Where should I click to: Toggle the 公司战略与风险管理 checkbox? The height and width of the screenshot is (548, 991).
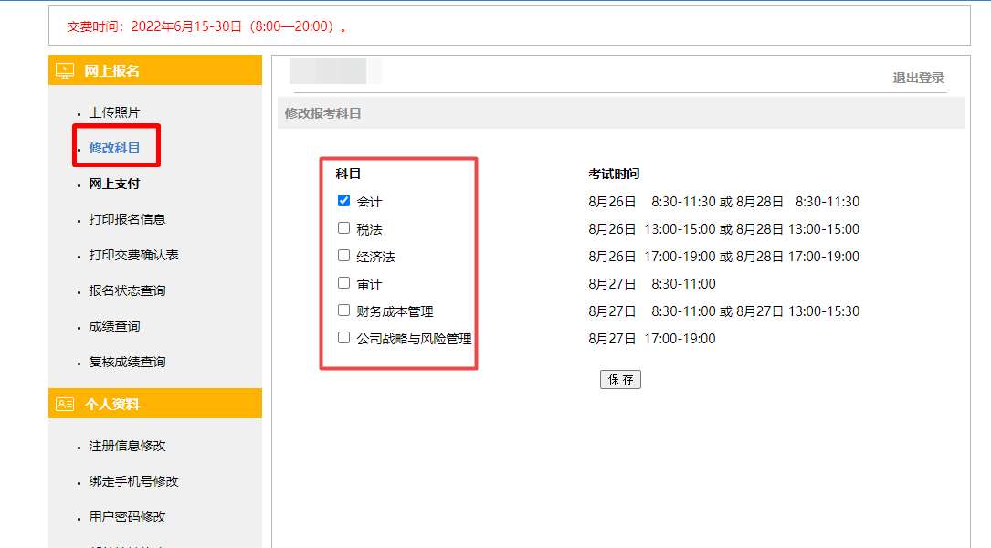click(344, 338)
